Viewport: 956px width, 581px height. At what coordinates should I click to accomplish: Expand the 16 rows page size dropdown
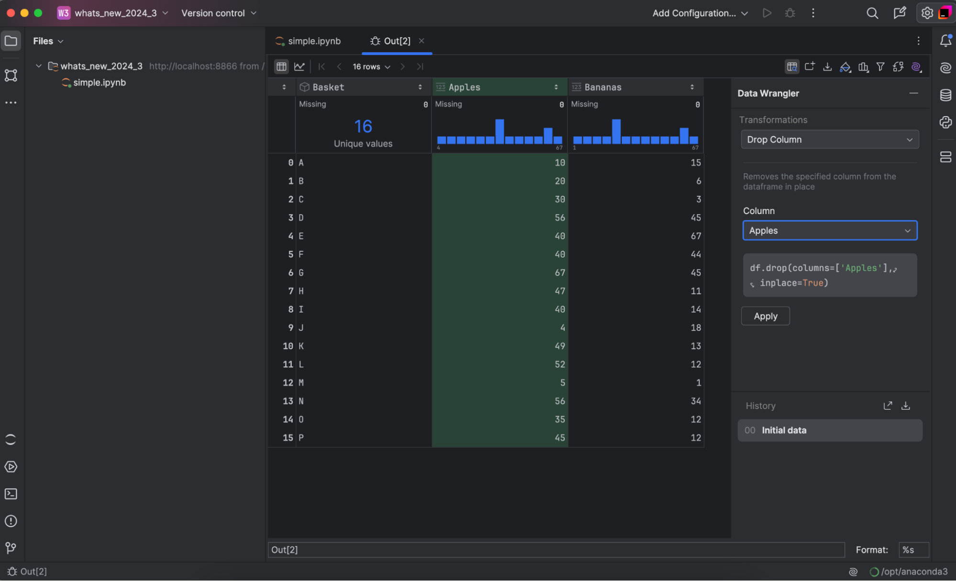pyautogui.click(x=372, y=67)
